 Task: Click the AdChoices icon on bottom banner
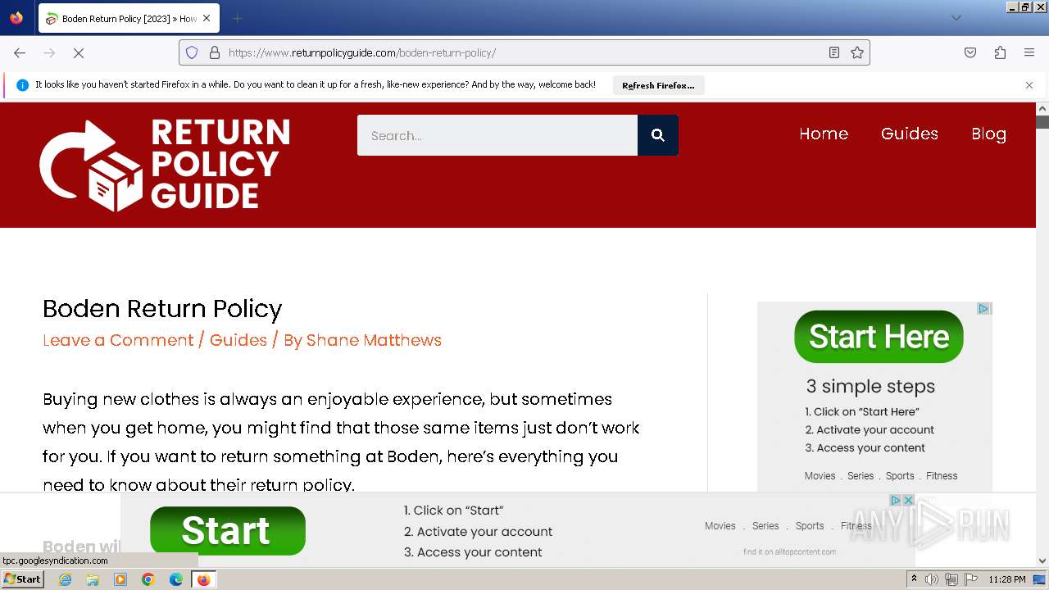pos(896,500)
